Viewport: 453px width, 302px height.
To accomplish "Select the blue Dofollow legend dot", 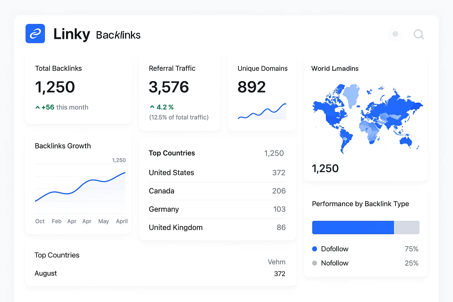I will (315, 249).
